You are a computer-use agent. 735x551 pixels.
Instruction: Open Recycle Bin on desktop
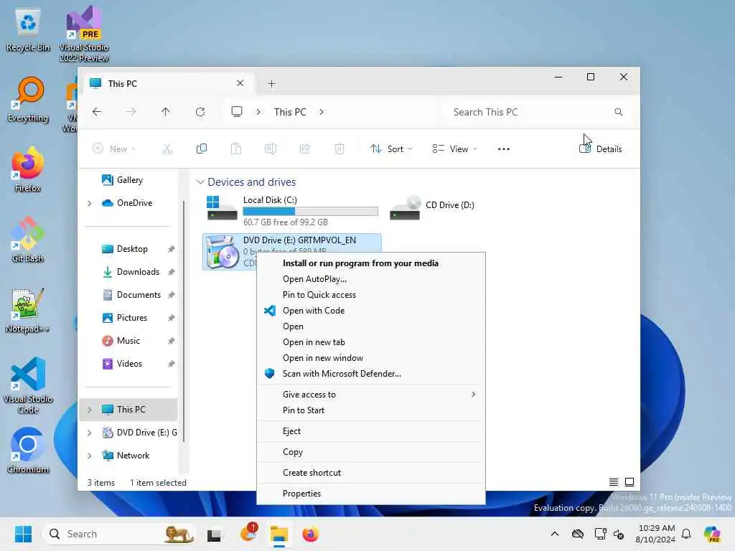point(28,29)
